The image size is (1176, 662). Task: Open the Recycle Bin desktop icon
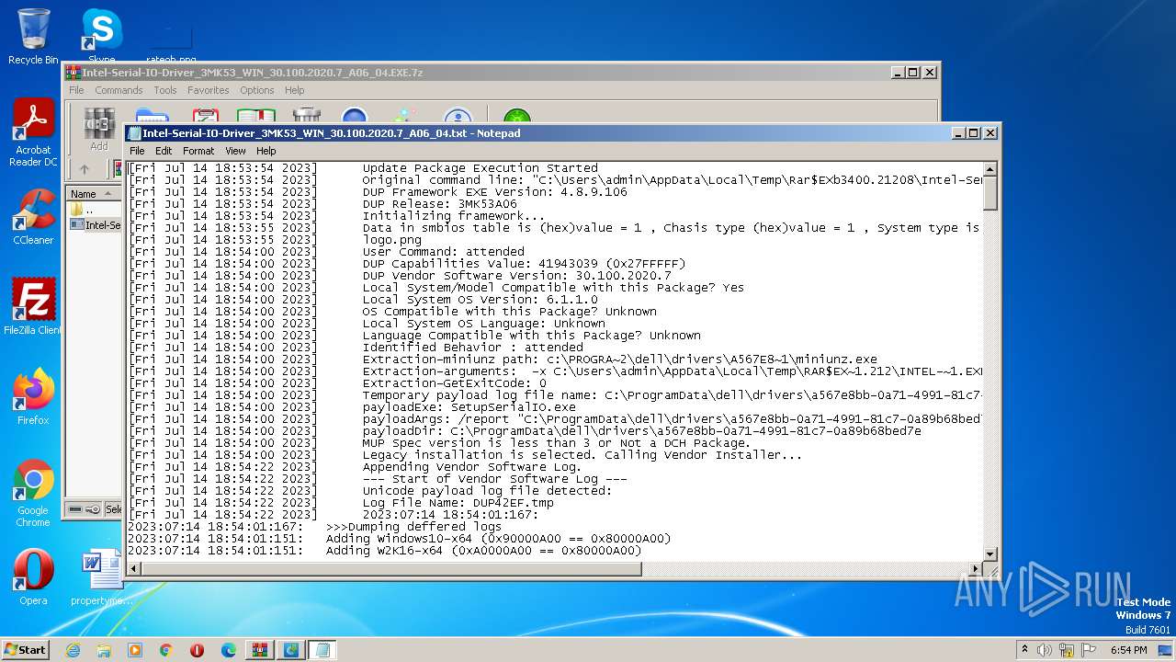(33, 37)
